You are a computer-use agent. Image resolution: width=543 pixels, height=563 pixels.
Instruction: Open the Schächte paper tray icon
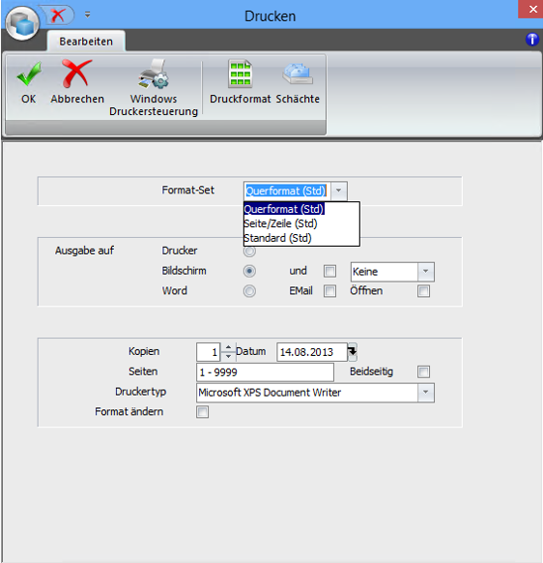click(x=298, y=74)
